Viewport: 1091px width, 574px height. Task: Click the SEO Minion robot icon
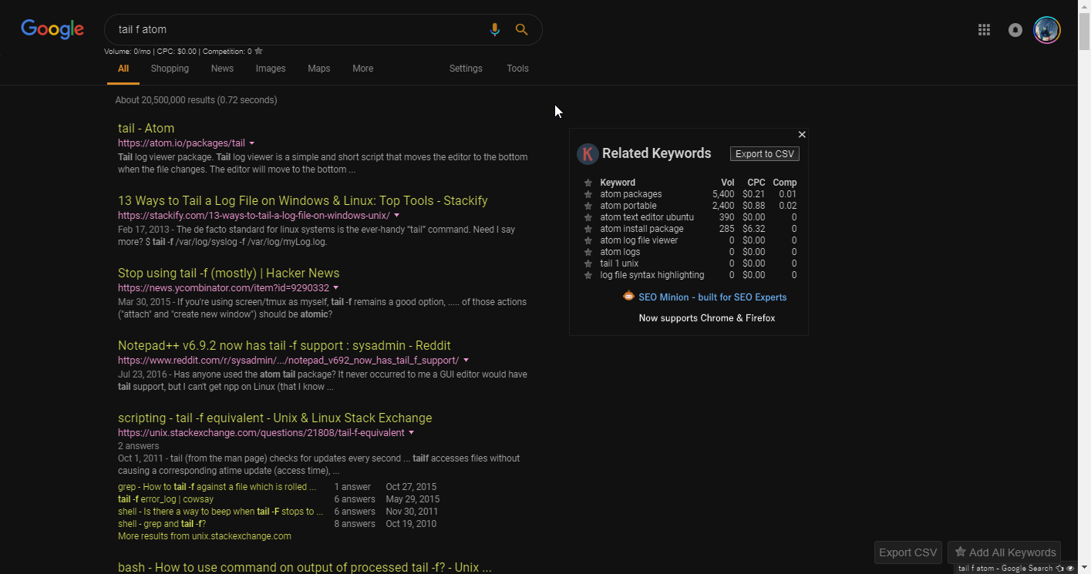pyautogui.click(x=629, y=297)
